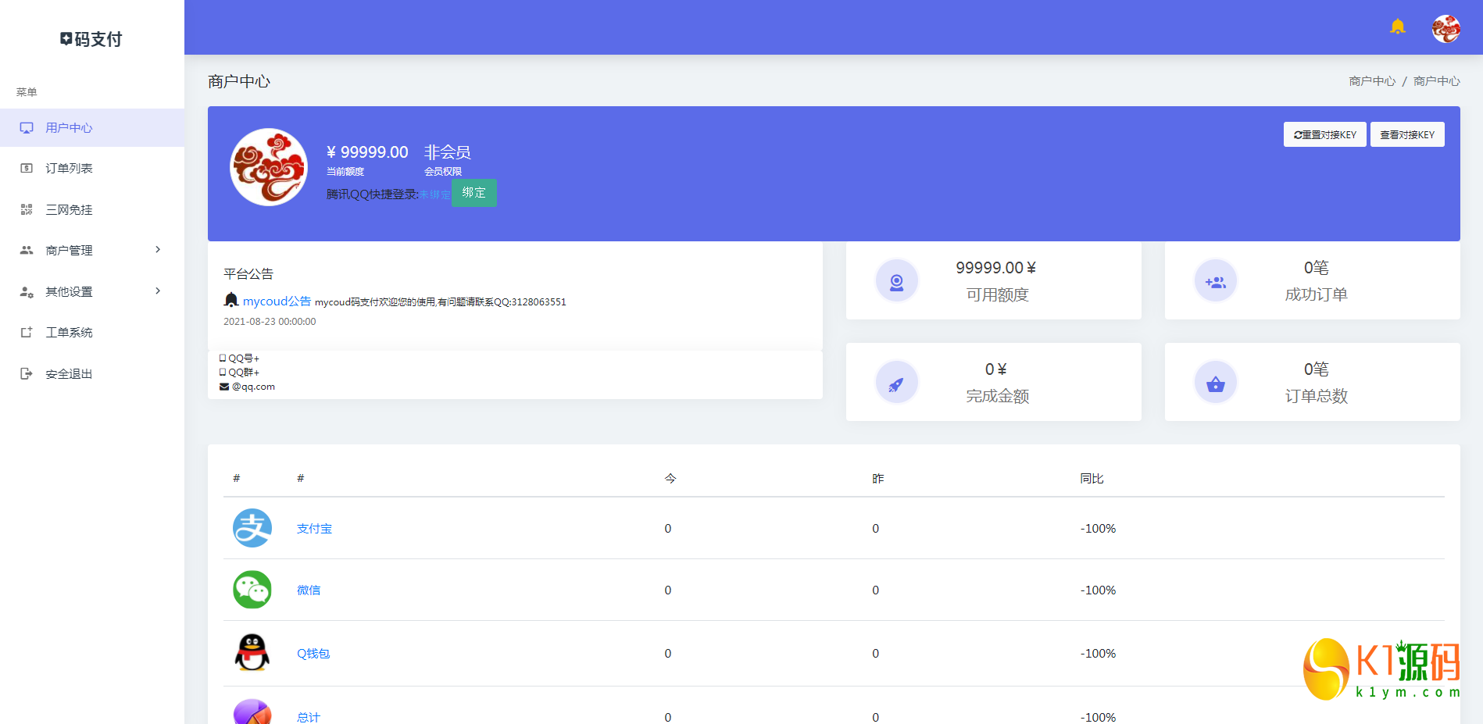The height and width of the screenshot is (724, 1483).
Task: Click the 查看对接KEY button
Action: click(x=1406, y=134)
